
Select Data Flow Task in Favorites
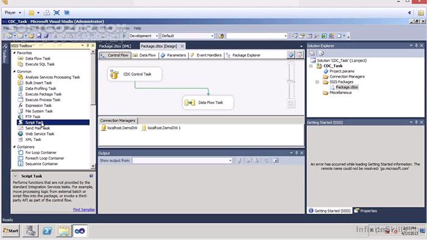[38, 58]
